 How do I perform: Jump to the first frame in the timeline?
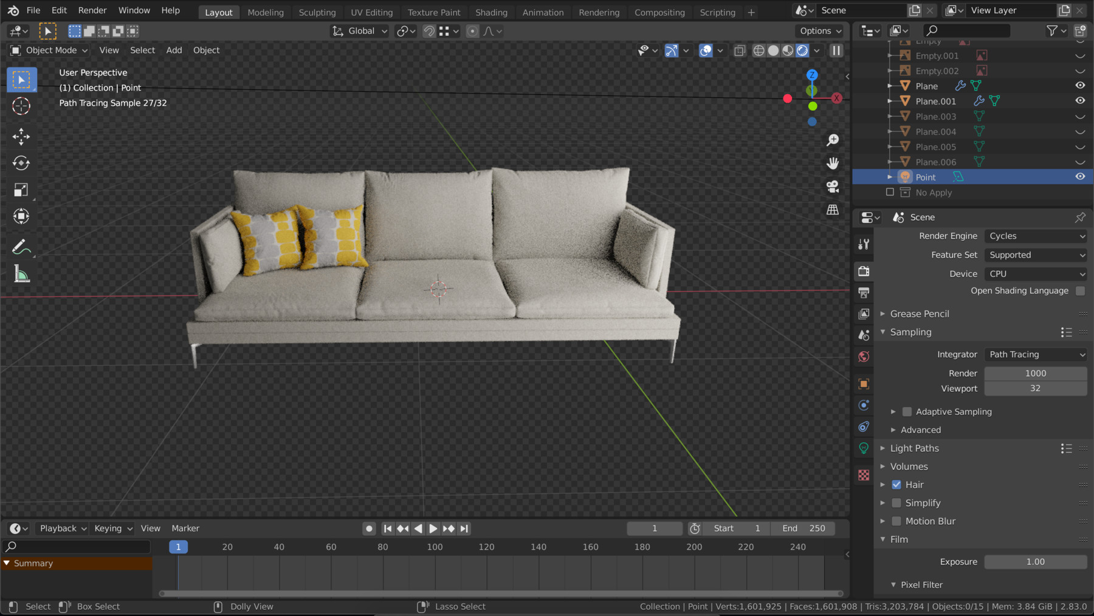pyautogui.click(x=387, y=529)
